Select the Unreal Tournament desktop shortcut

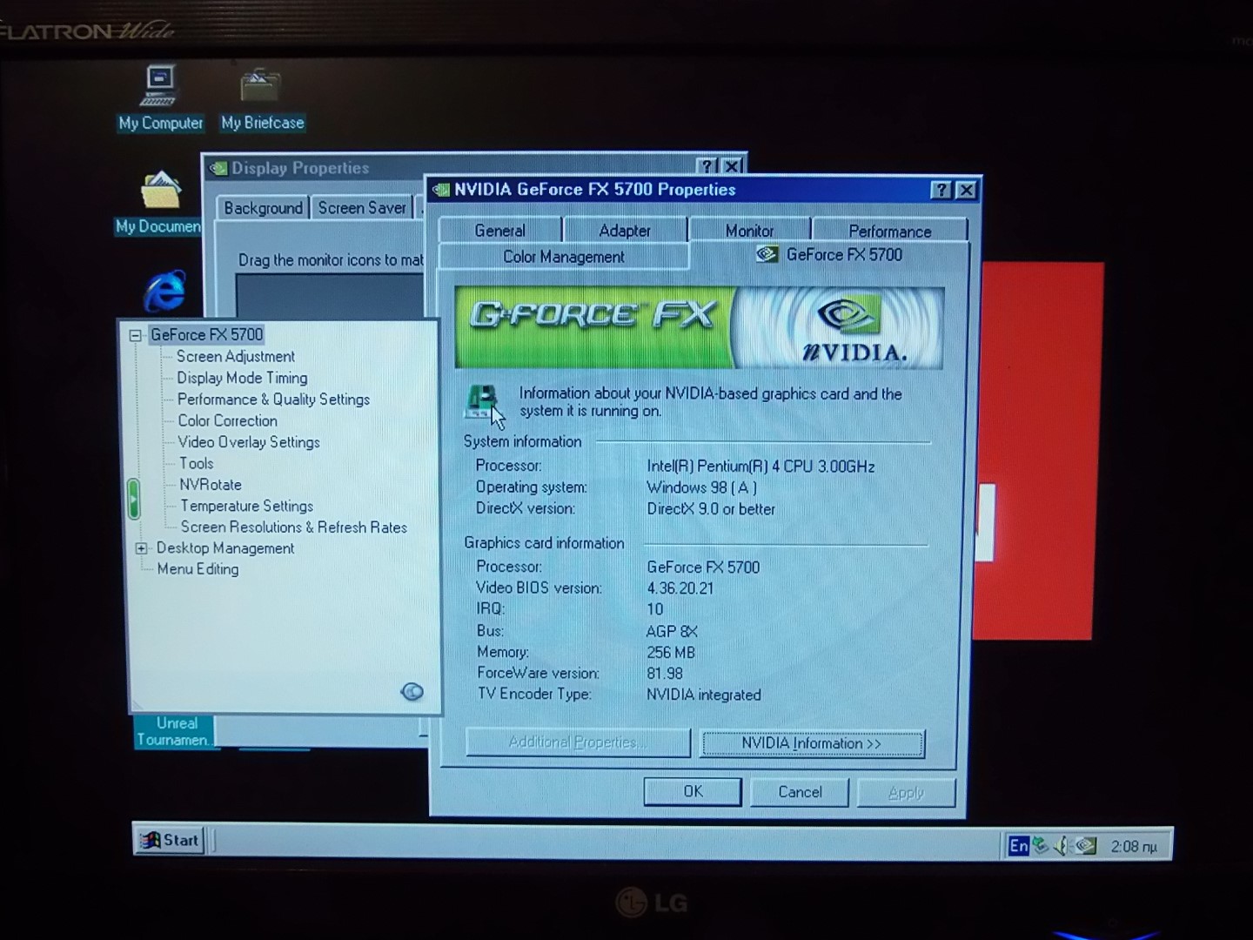point(174,732)
